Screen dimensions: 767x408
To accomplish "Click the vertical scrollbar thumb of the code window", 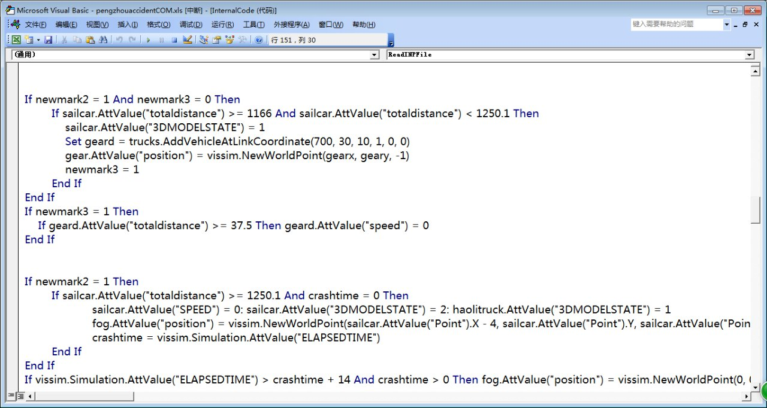I will coord(756,209).
